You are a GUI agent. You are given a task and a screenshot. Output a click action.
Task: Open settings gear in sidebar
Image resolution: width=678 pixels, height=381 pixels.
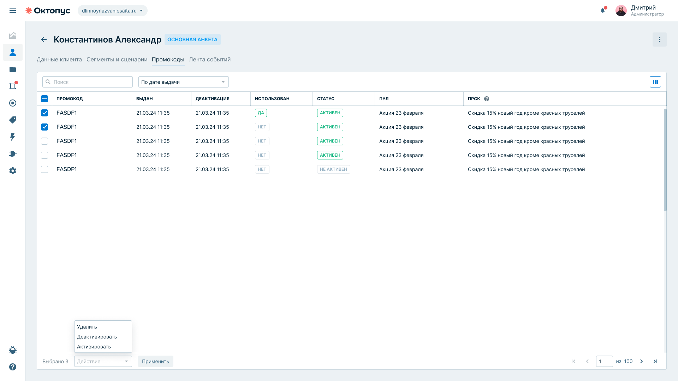[x=13, y=171]
